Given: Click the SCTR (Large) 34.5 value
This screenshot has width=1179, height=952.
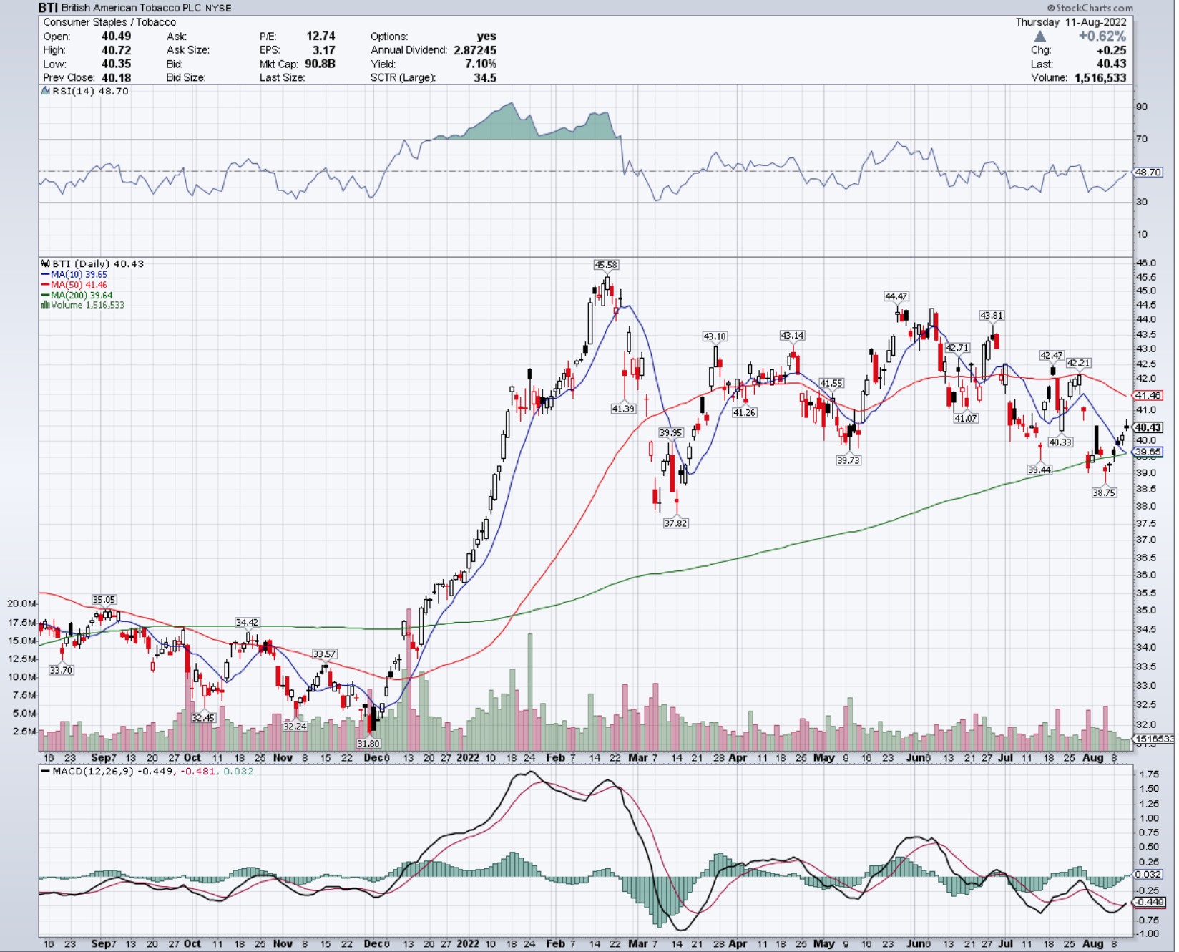Looking at the screenshot, I should pyautogui.click(x=485, y=77).
